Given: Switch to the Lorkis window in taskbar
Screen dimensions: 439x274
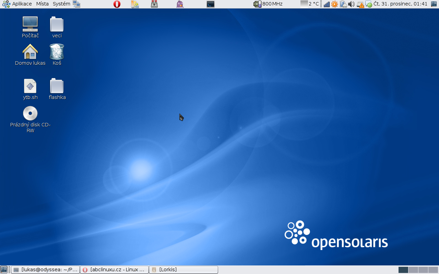Looking at the screenshot, I should pos(183,270).
